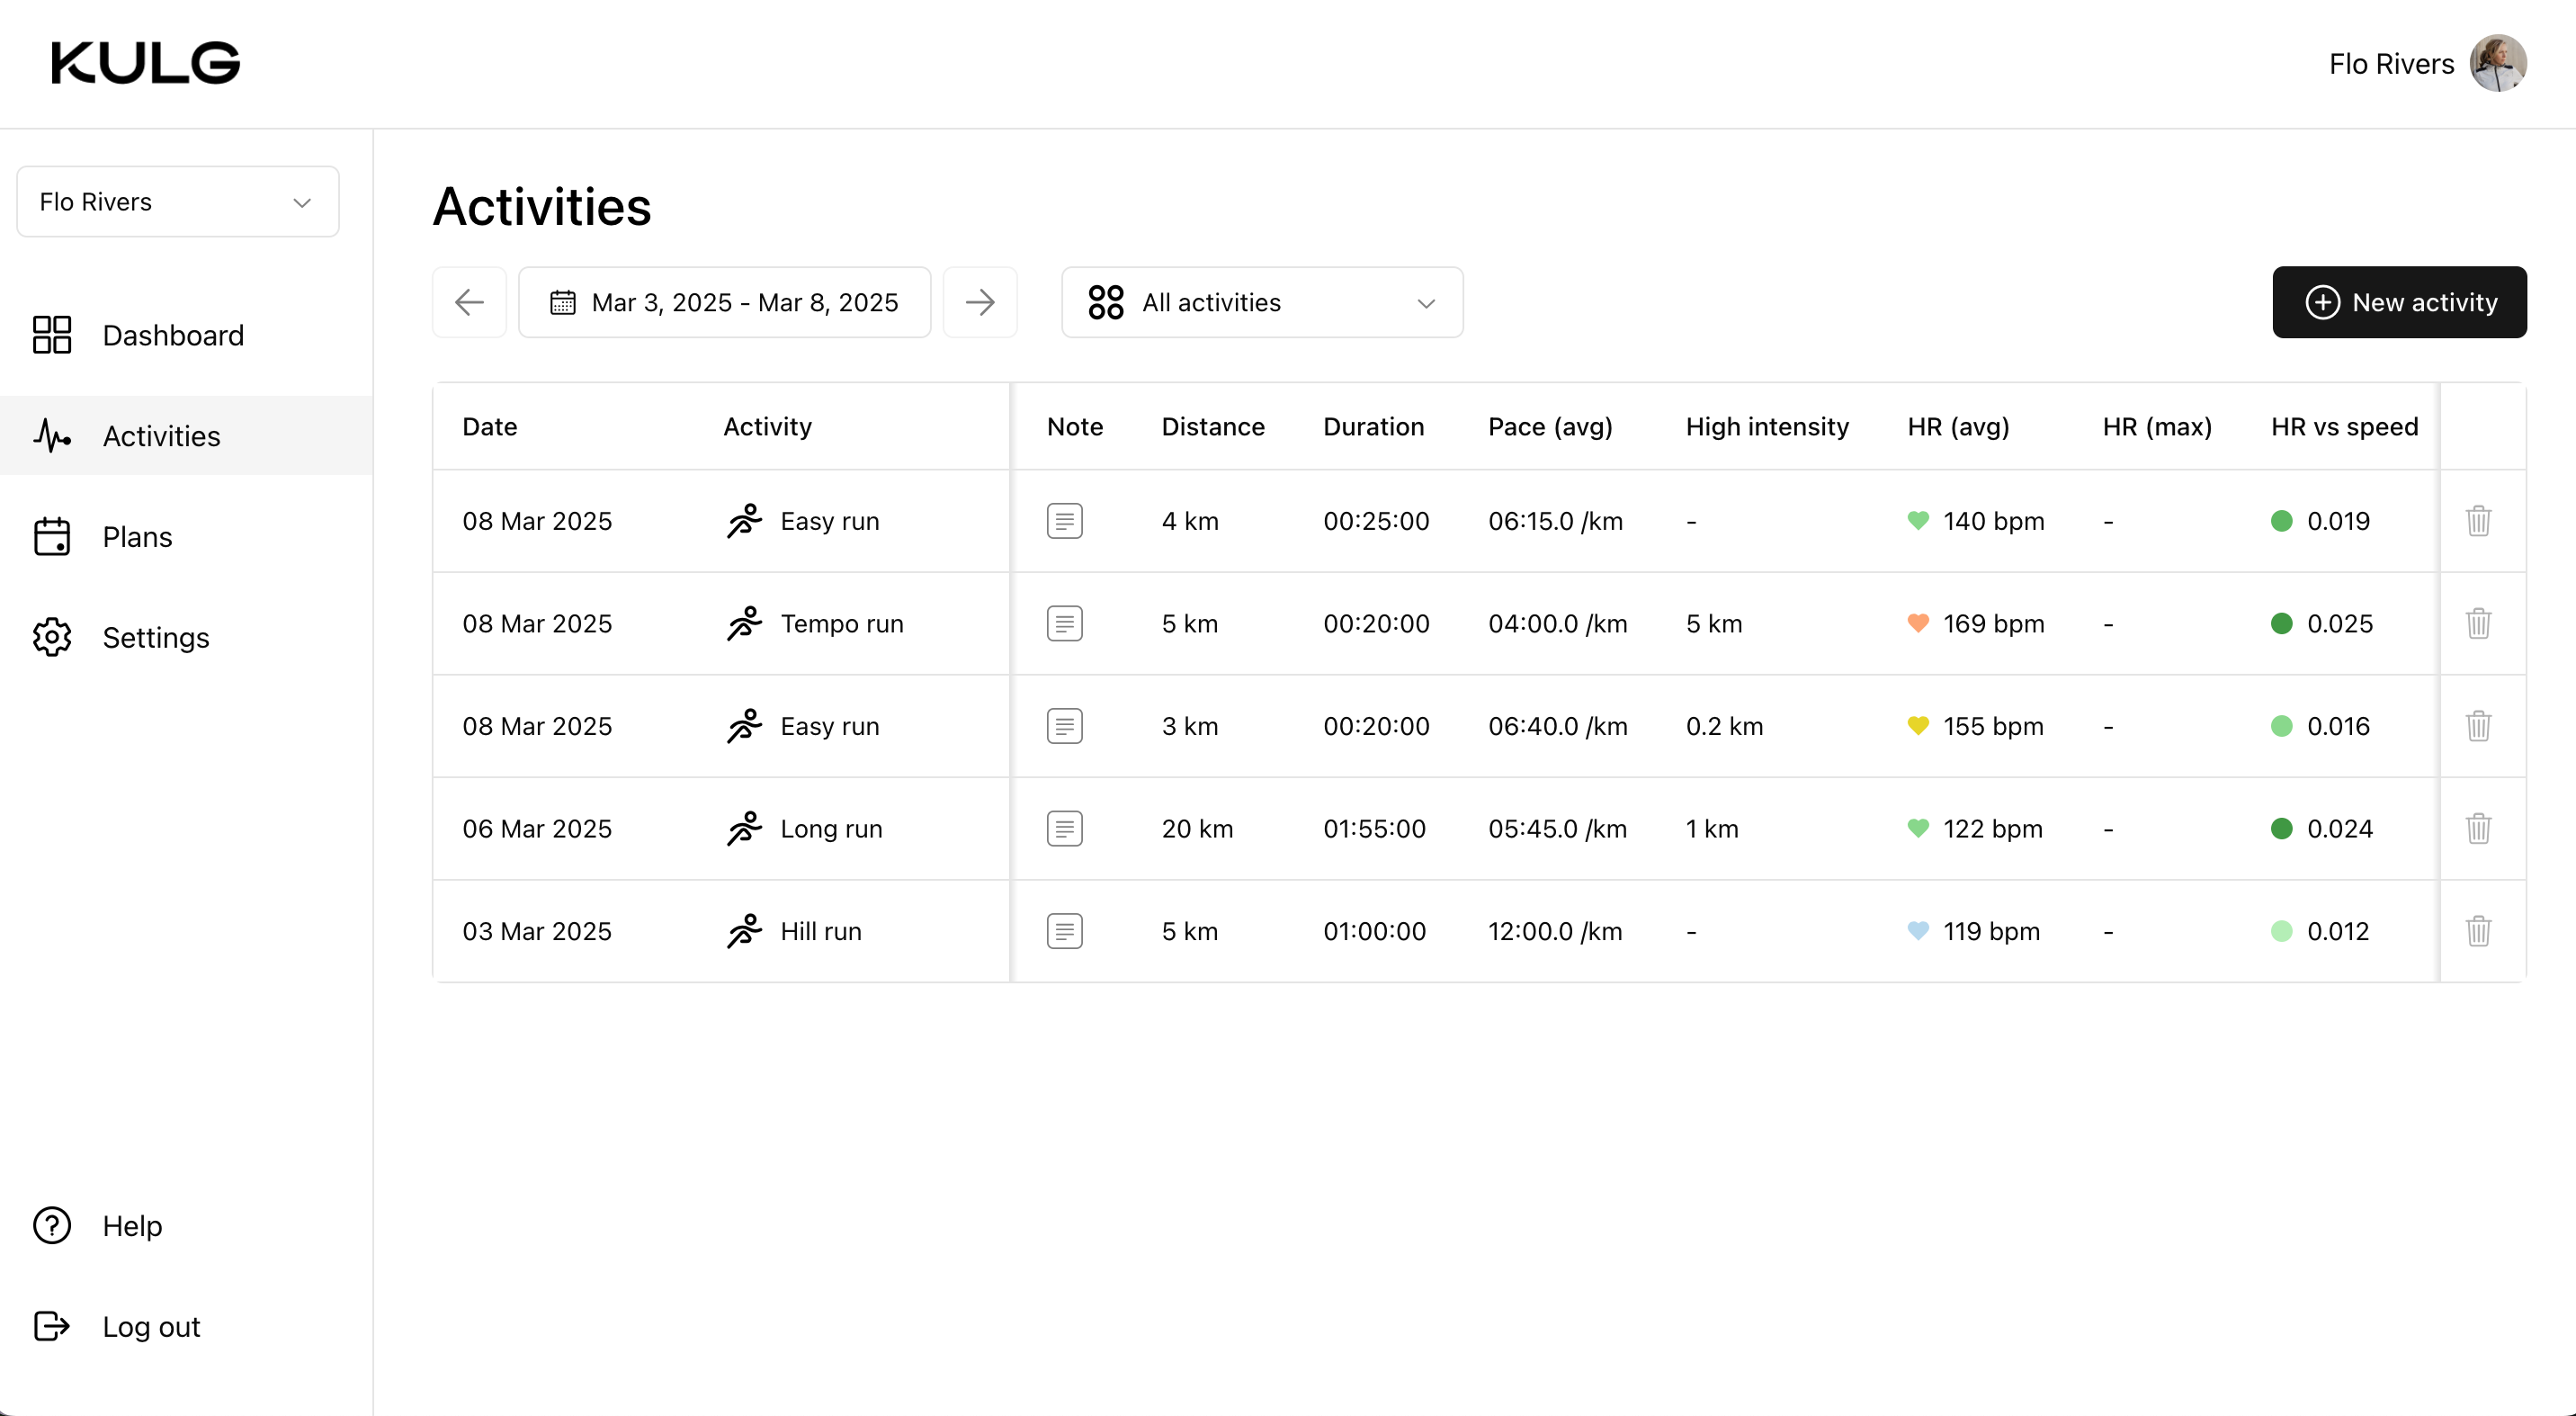
Task: Click the 20 km distance cell
Action: (x=1197, y=829)
